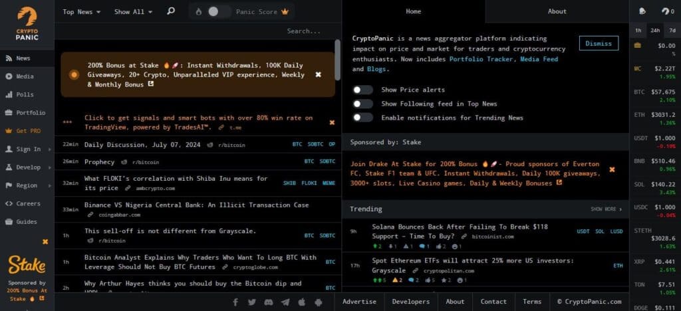Close the sidebar Stake sponsor box

pos(45,242)
